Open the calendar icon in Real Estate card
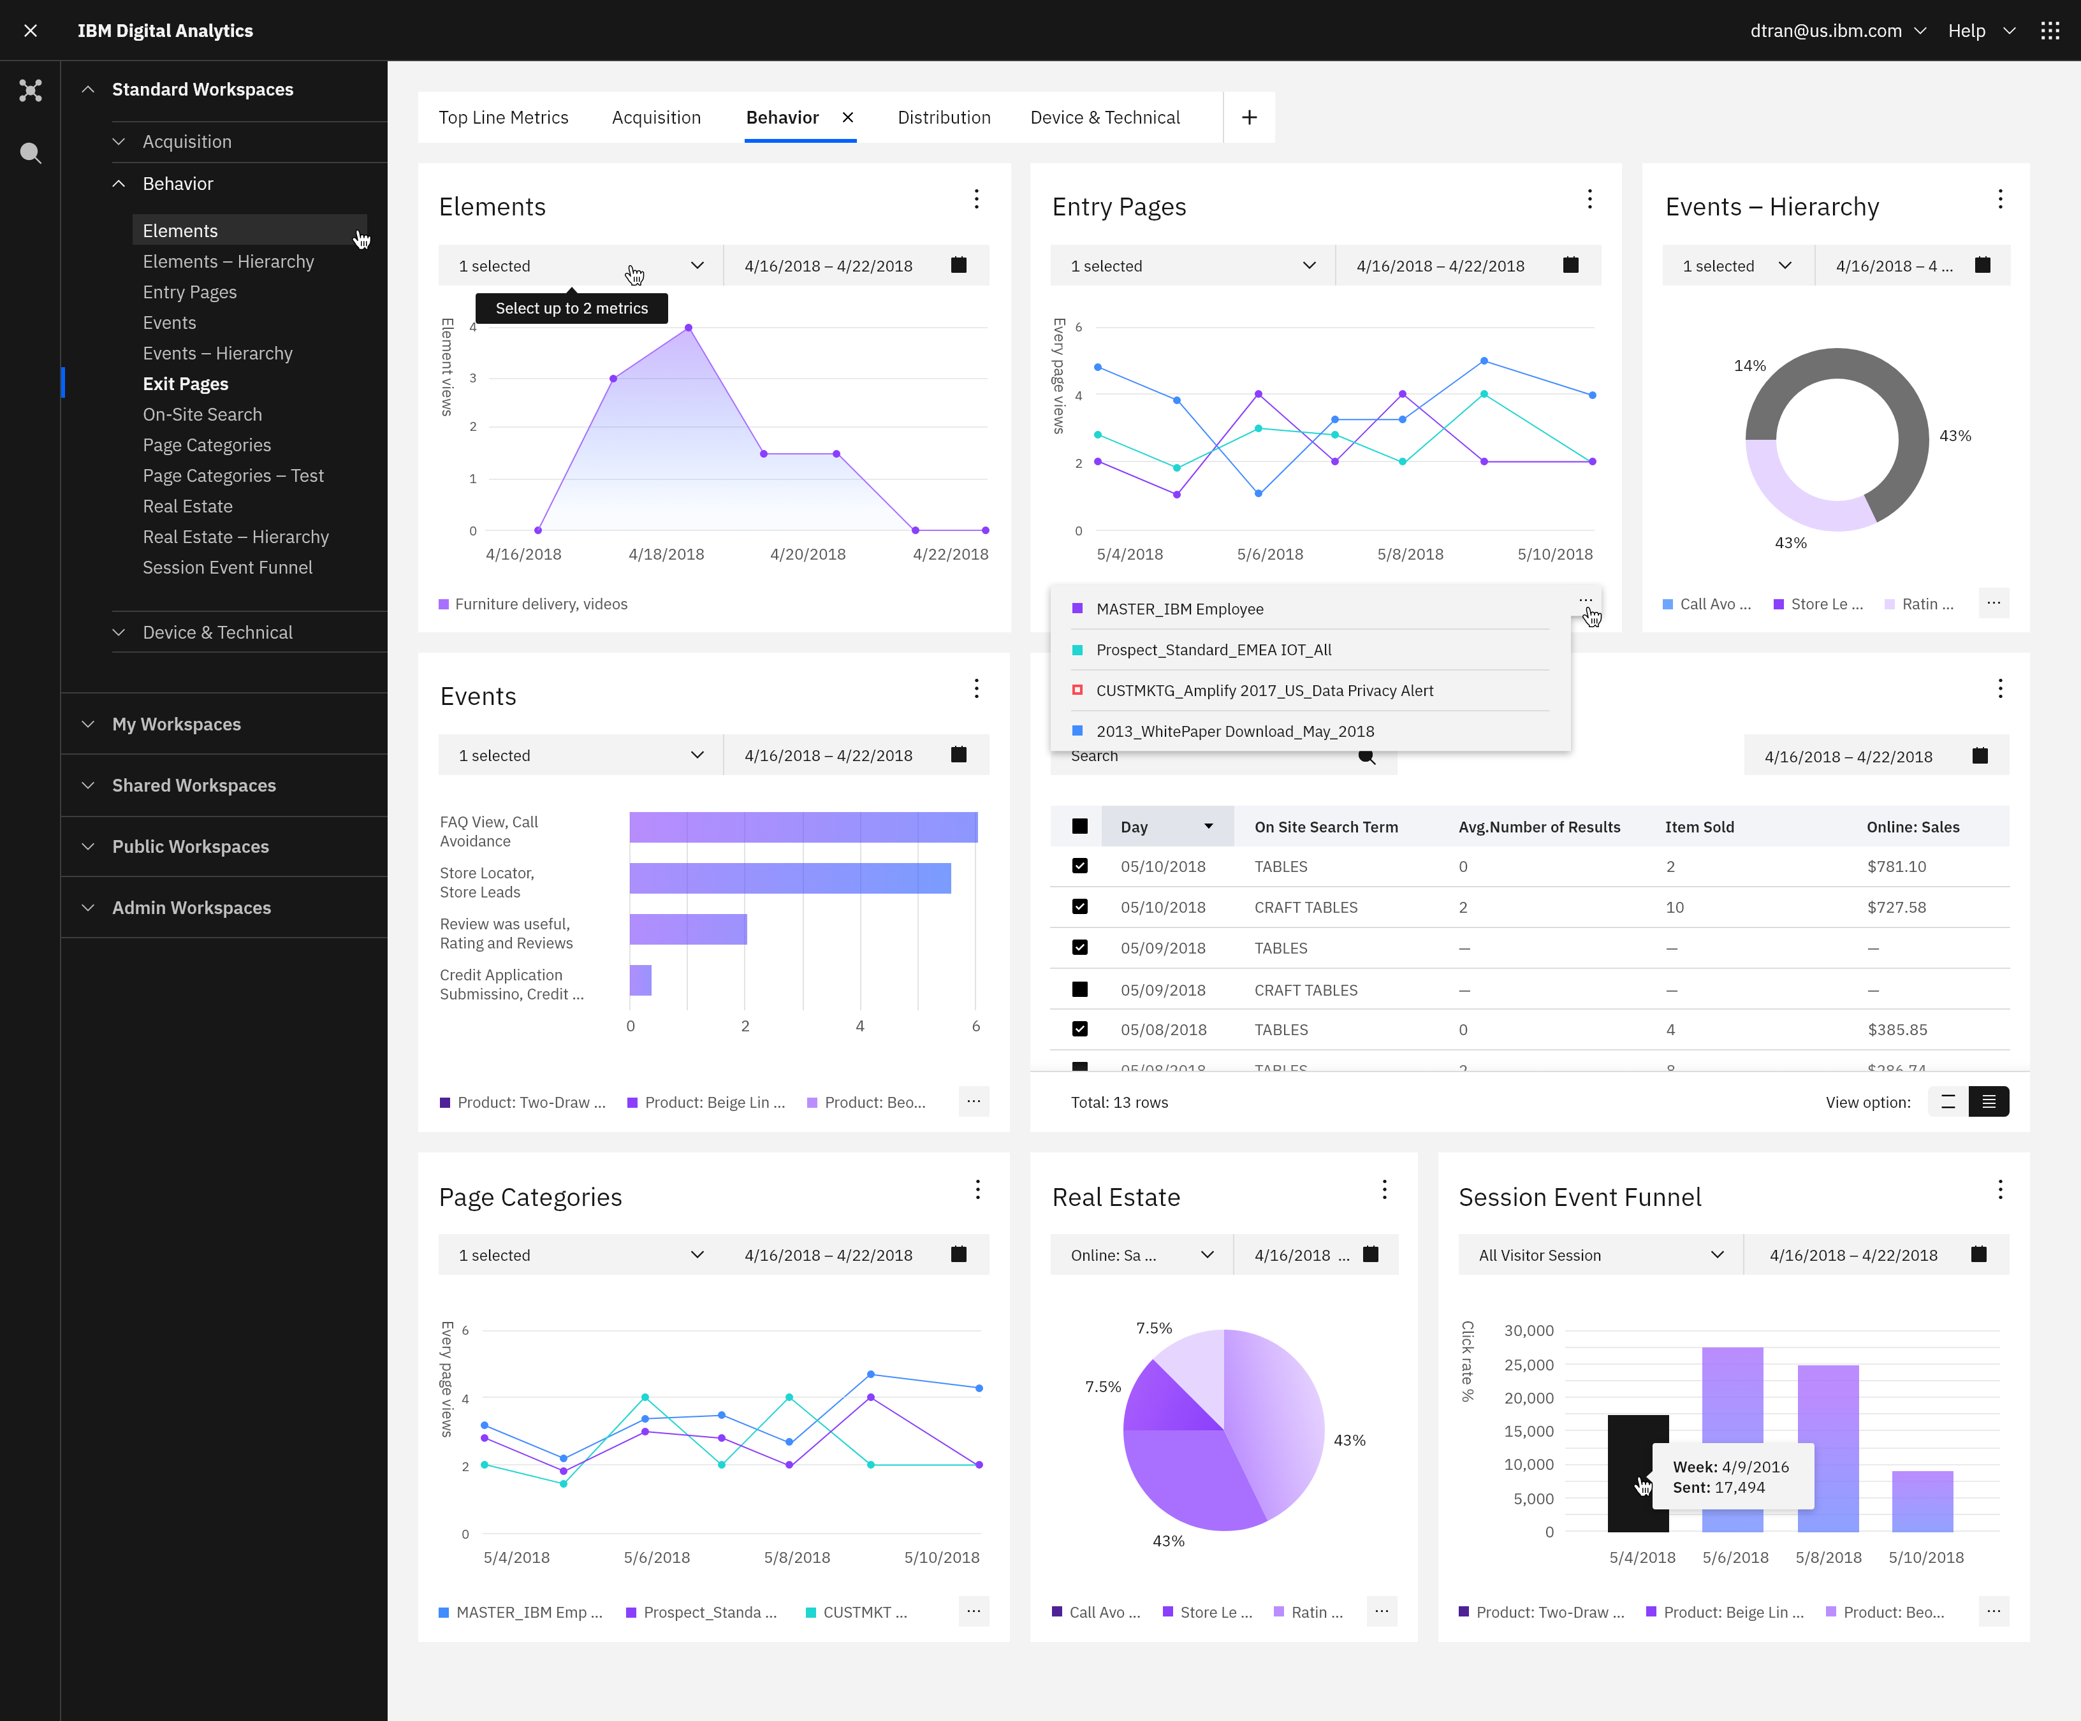2081x1721 pixels. pyautogui.click(x=1371, y=1253)
